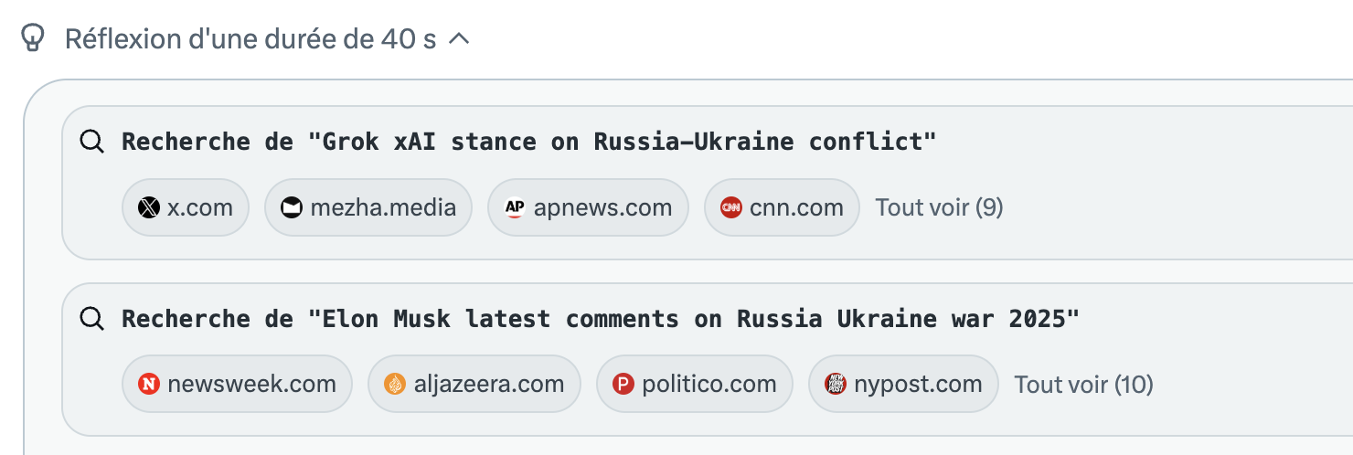Expand all sources with "Tout voir (9)"
The width and height of the screenshot is (1353, 455).
(939, 207)
